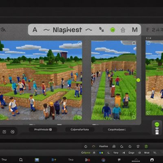Open the Haalae menu item
This screenshot has height=163, width=163.
click(104, 146)
